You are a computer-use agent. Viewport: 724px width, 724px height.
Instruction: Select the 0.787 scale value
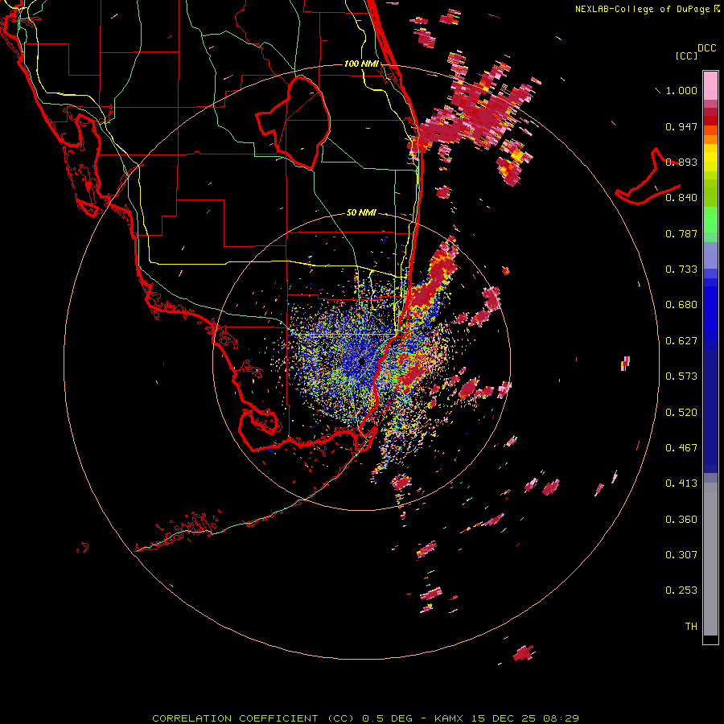point(681,233)
